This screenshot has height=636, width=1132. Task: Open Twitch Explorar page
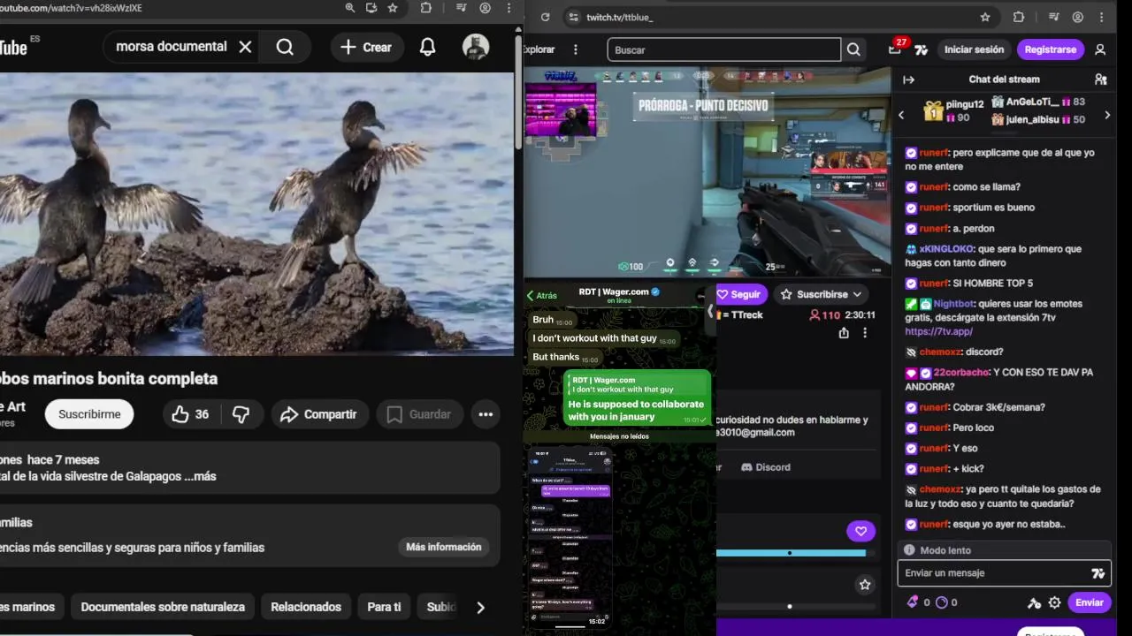coord(539,49)
